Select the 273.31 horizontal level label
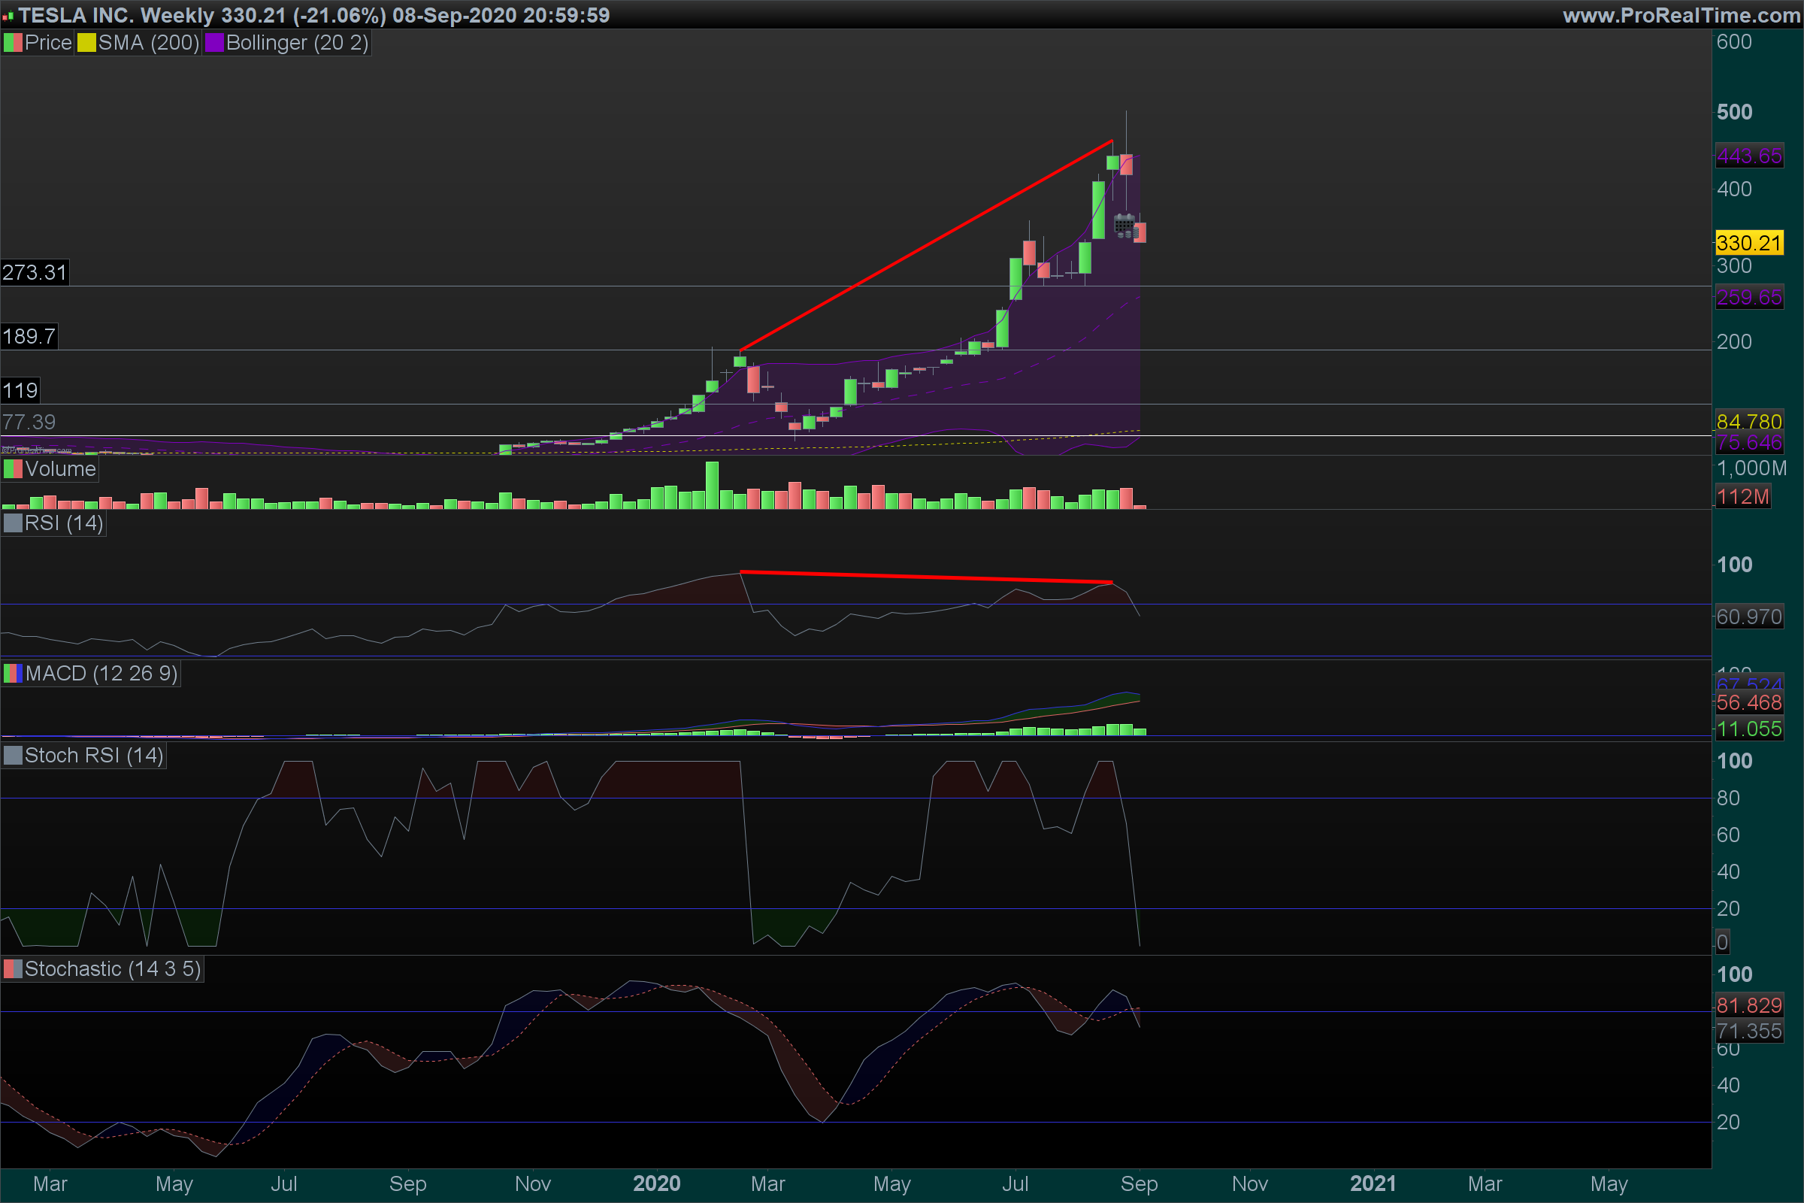1804x1203 pixels. pyautogui.click(x=35, y=272)
